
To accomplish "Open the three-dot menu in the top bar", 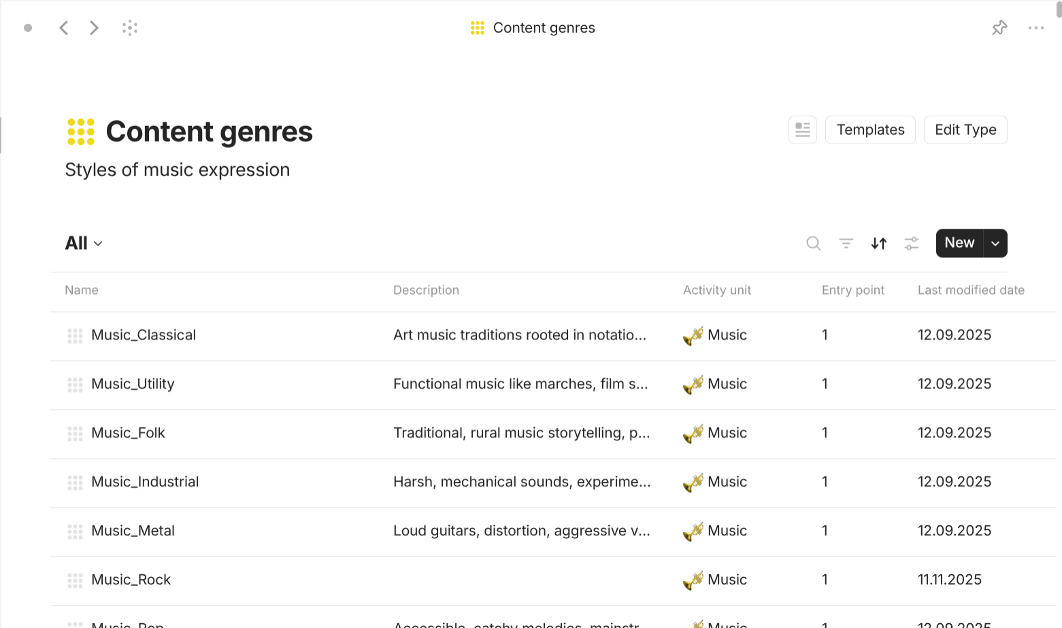I will coord(1036,27).
